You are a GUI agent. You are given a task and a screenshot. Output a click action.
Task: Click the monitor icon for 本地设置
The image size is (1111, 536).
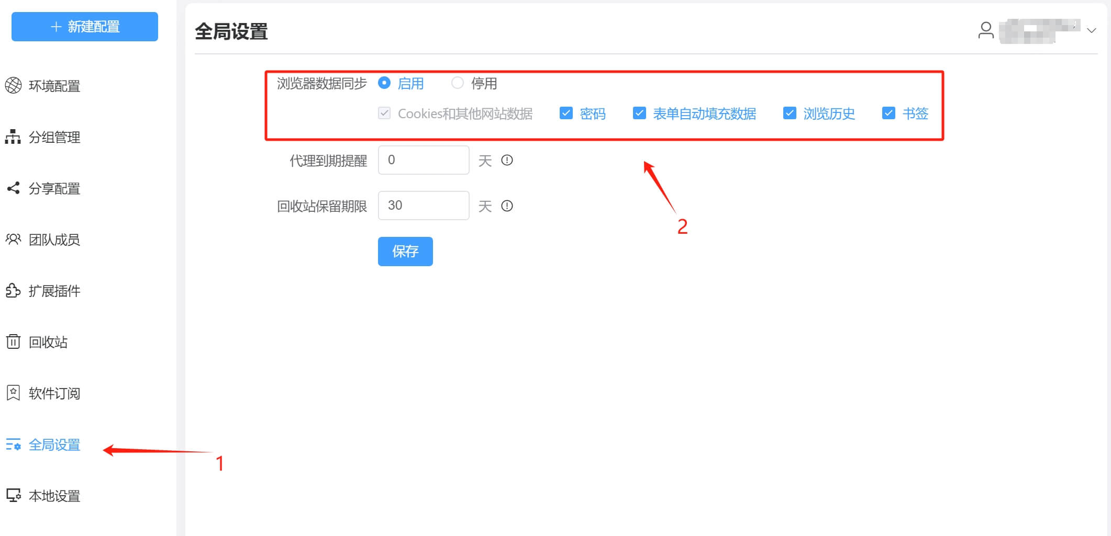tap(13, 495)
